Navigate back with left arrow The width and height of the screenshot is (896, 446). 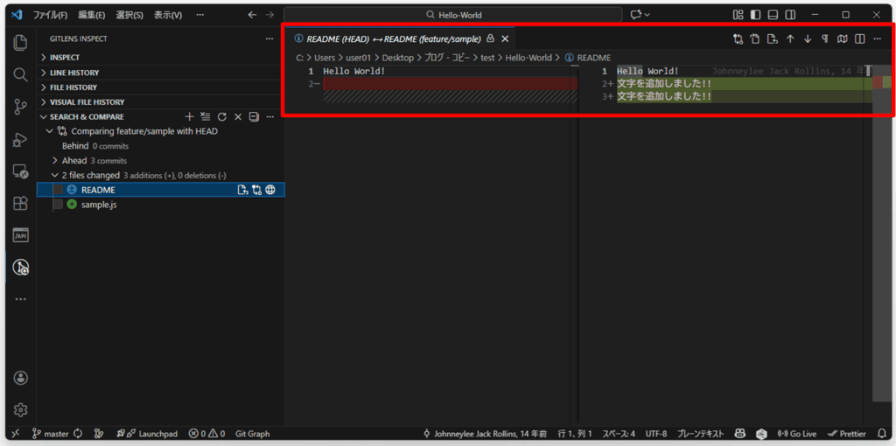(x=252, y=15)
